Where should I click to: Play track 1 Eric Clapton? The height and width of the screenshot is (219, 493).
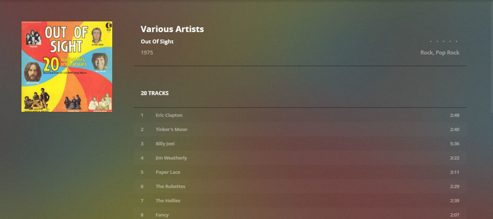169,115
